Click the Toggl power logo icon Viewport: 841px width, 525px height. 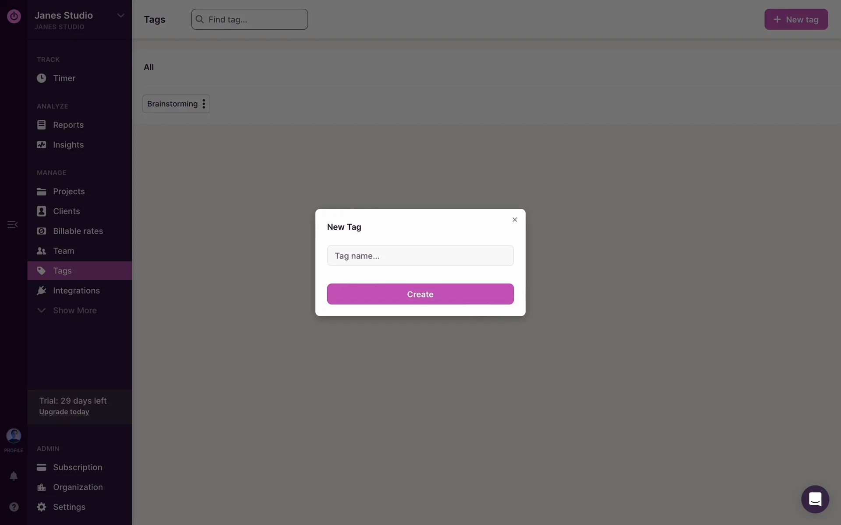pyautogui.click(x=14, y=16)
